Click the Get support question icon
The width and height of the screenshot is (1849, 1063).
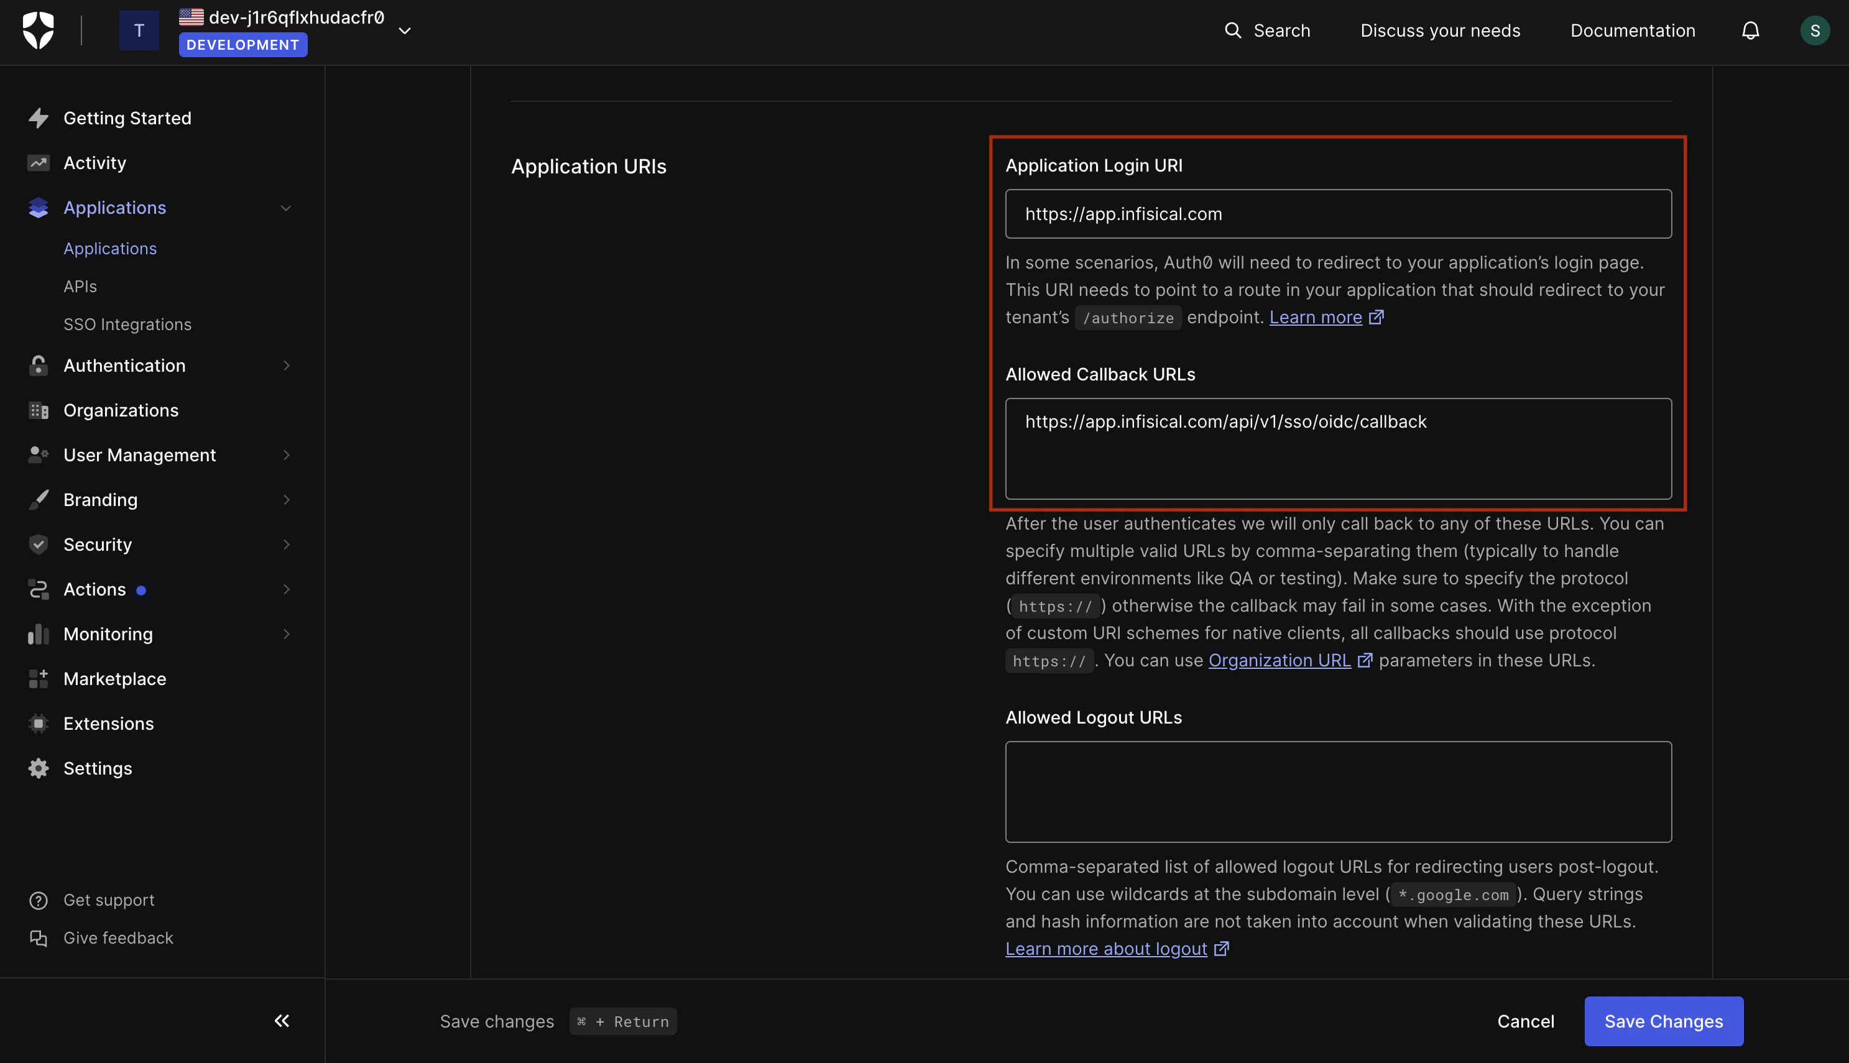(38, 900)
